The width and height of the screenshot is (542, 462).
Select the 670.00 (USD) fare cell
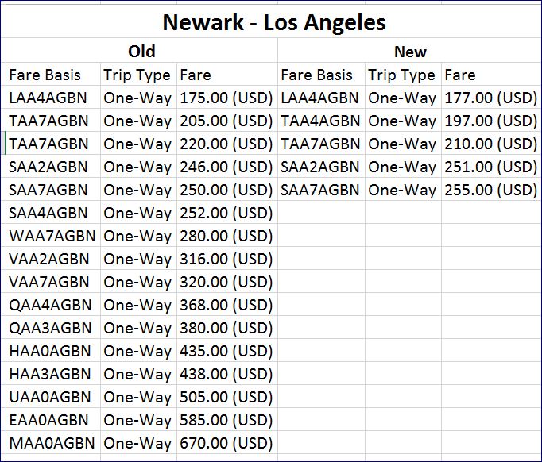[226, 444]
